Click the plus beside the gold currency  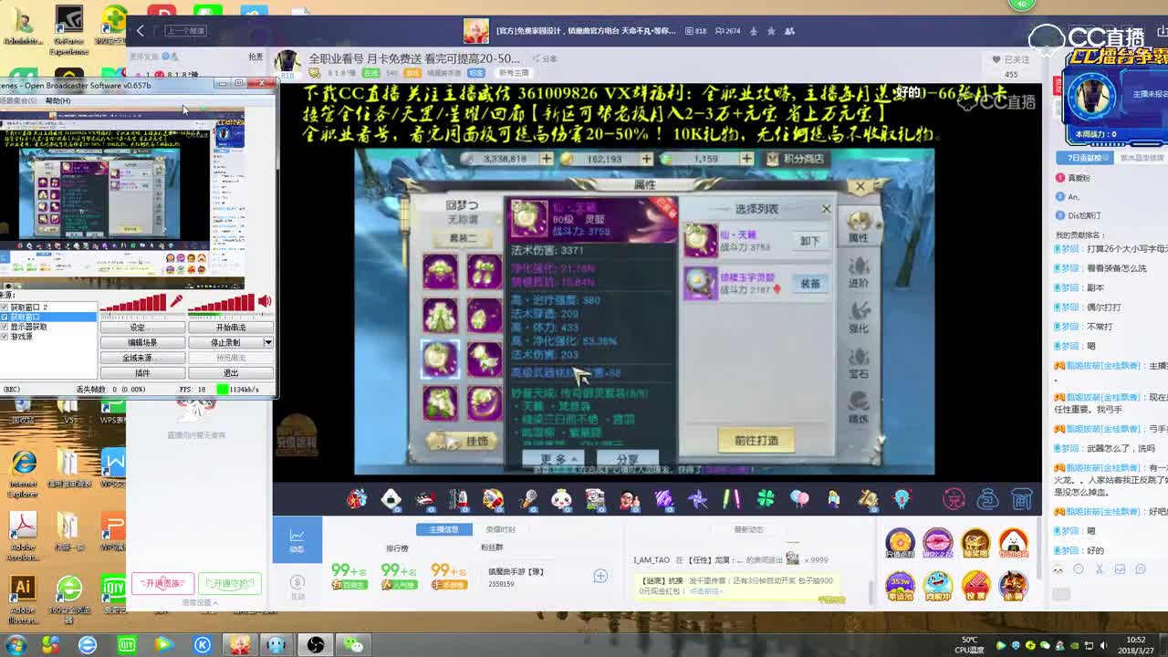coord(646,159)
